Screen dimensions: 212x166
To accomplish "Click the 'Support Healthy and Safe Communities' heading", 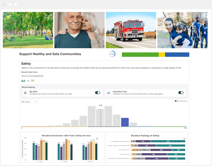I will click(x=50, y=54).
